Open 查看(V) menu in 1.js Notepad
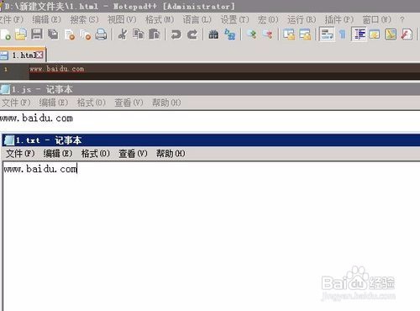Viewport: 420px width, 311px height. [129, 103]
